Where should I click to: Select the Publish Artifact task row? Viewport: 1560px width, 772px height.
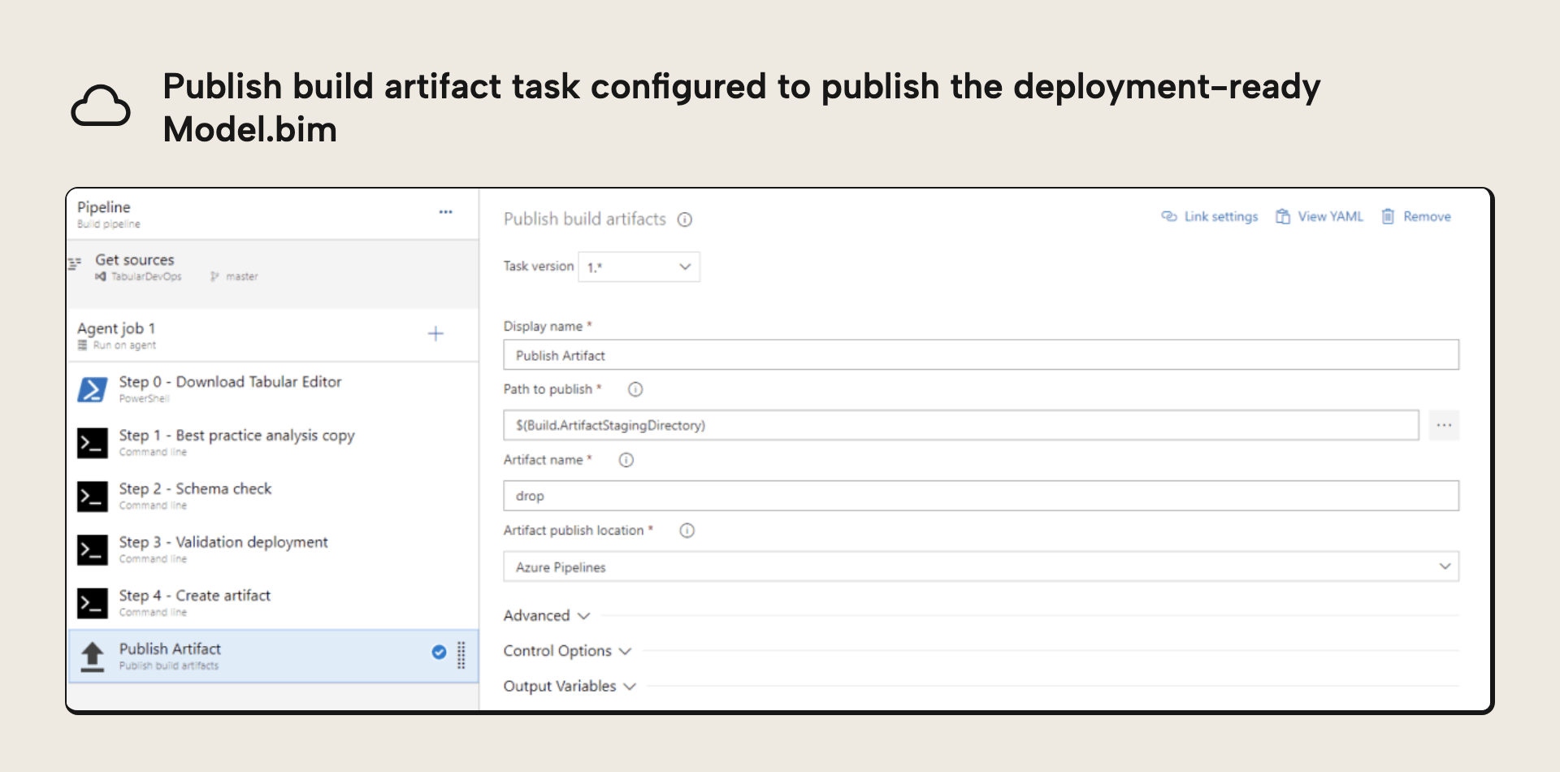tap(273, 657)
